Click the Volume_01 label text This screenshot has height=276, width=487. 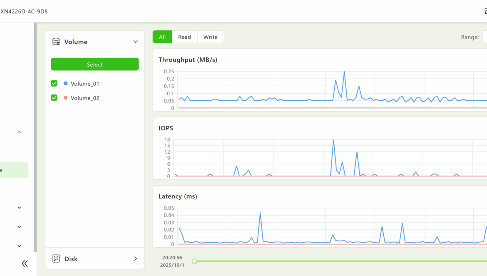click(85, 84)
